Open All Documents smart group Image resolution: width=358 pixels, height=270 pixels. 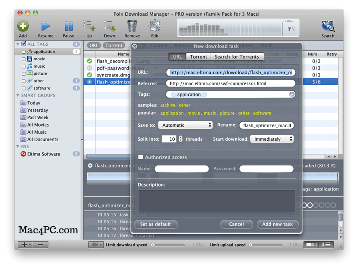point(39,139)
